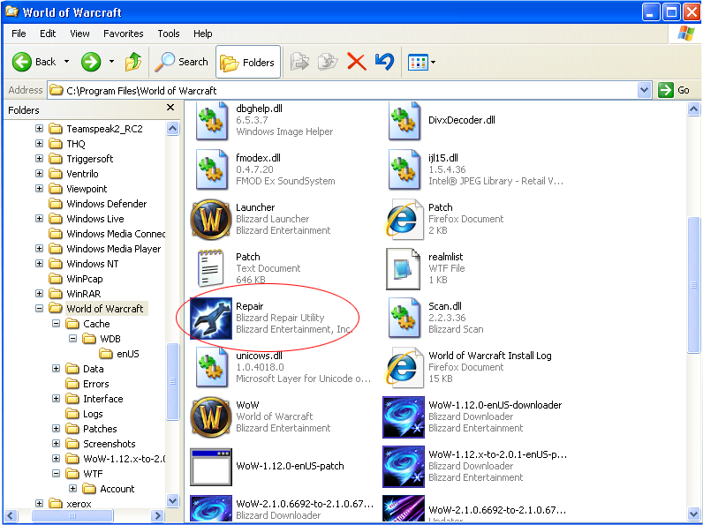The width and height of the screenshot is (703, 525).
Task: Select the Scan.dll file icon
Action: click(404, 318)
